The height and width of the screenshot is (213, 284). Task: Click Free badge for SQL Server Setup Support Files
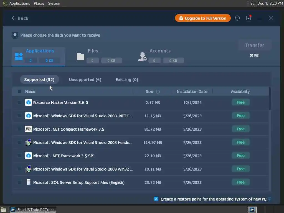(x=241, y=182)
